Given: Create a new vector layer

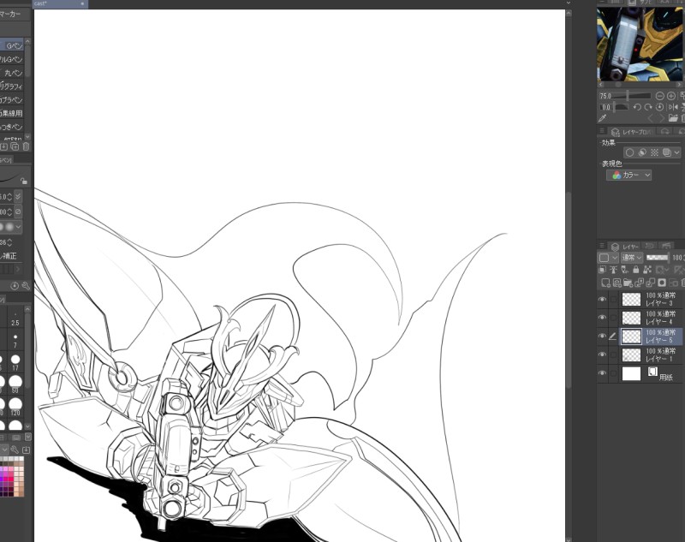Looking at the screenshot, I should tap(616, 283).
